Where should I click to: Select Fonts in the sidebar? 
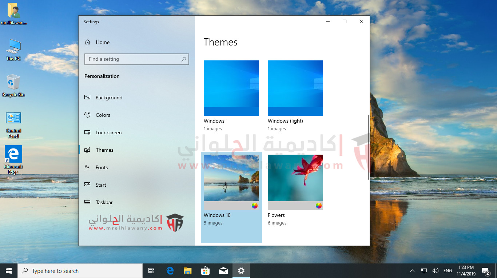[102, 167]
